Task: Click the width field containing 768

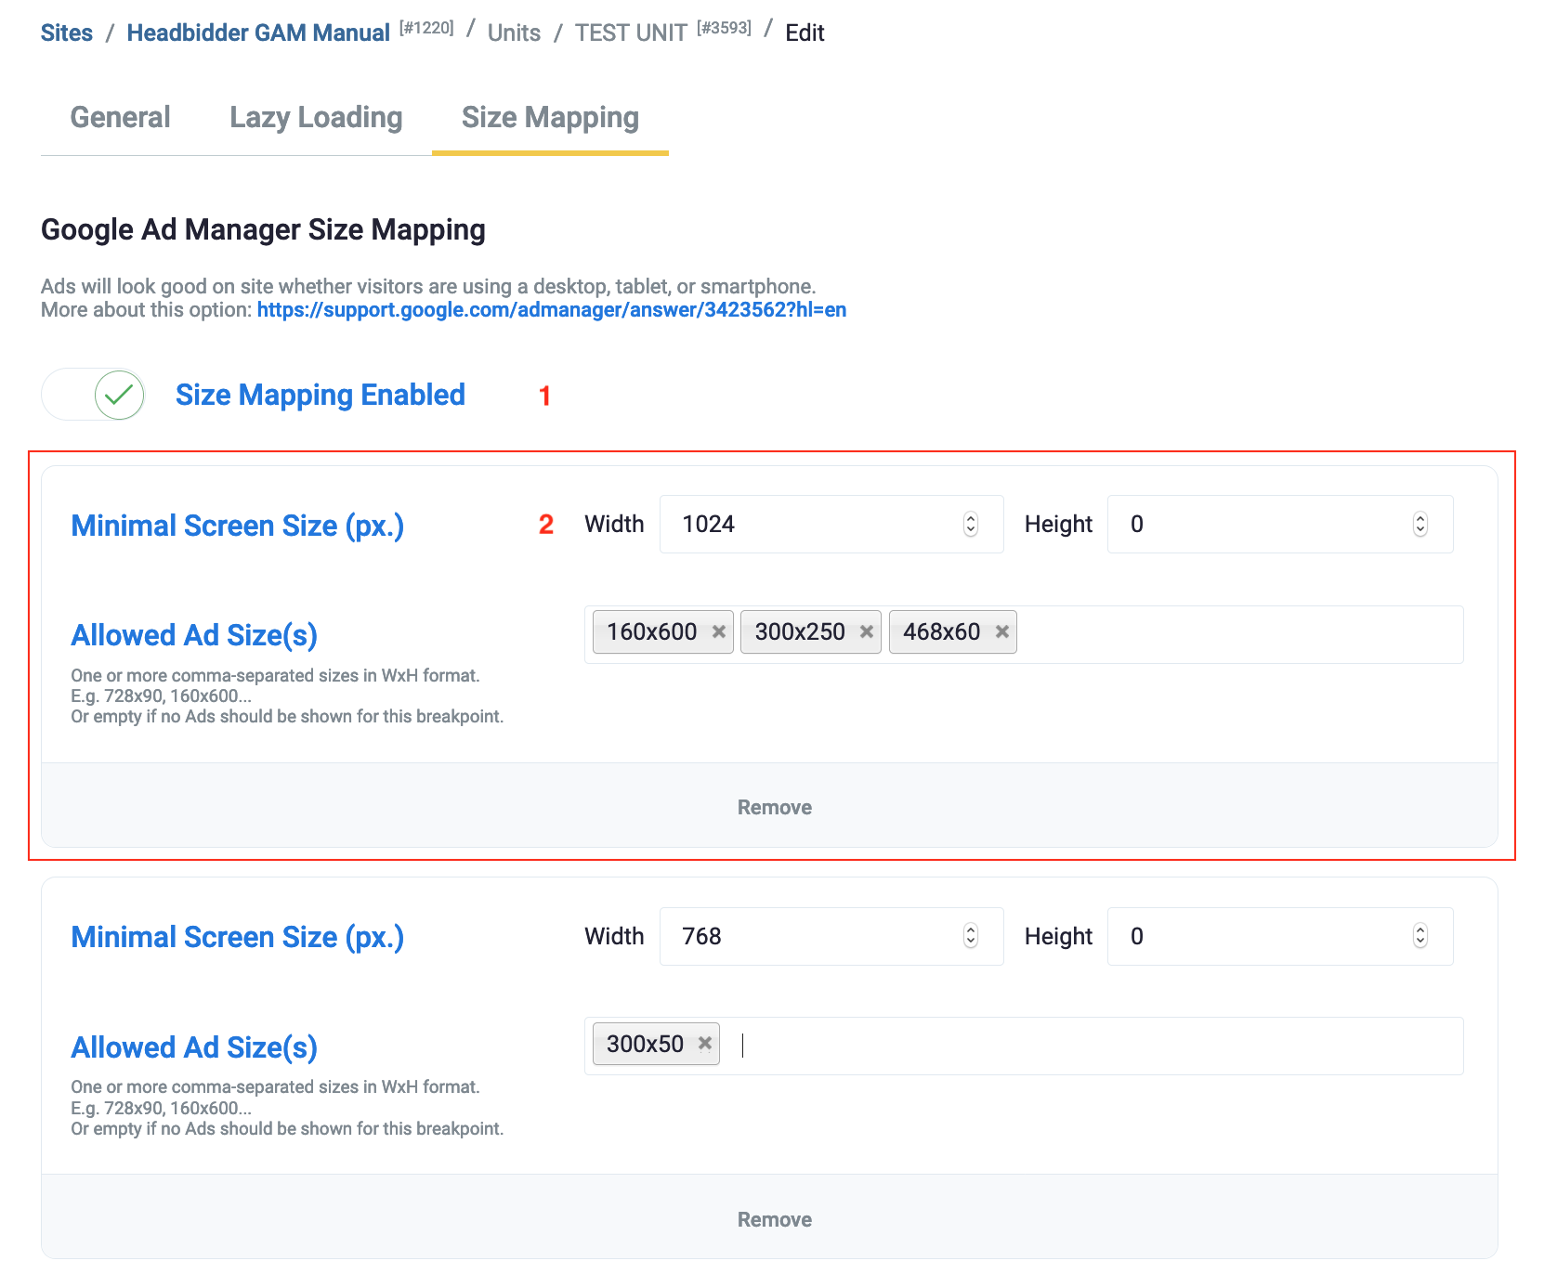Action: point(808,936)
